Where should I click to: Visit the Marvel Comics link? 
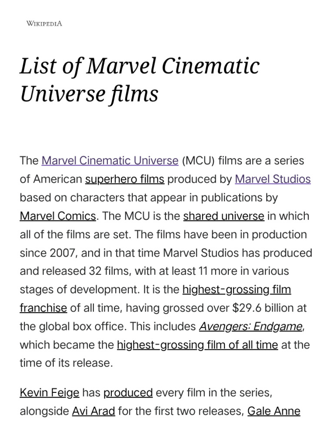pos(58,216)
